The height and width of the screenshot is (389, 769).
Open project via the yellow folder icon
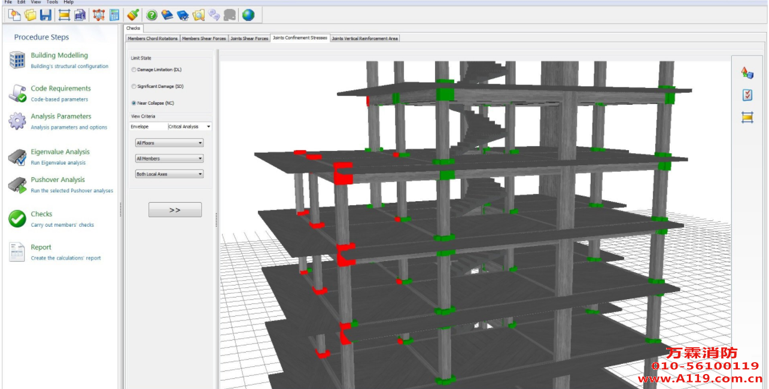(30, 15)
